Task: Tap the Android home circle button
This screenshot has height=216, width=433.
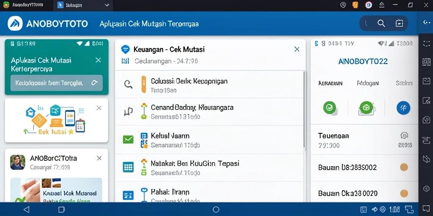Action: click(x=216, y=209)
